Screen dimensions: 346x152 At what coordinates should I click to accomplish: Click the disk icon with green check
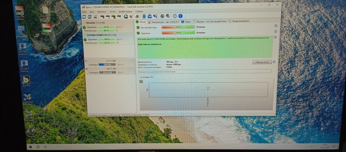point(113,17)
